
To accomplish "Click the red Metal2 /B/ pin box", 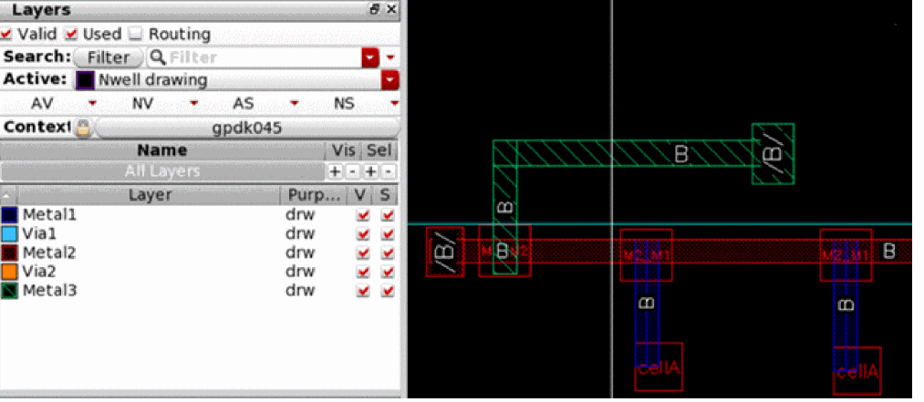I will point(445,252).
